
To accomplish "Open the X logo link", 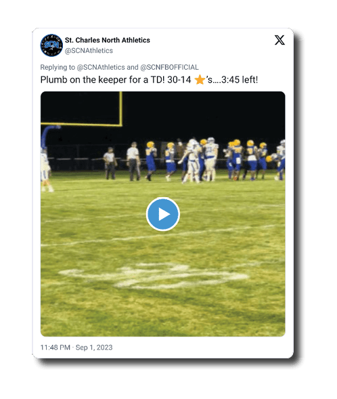I will pos(279,40).
